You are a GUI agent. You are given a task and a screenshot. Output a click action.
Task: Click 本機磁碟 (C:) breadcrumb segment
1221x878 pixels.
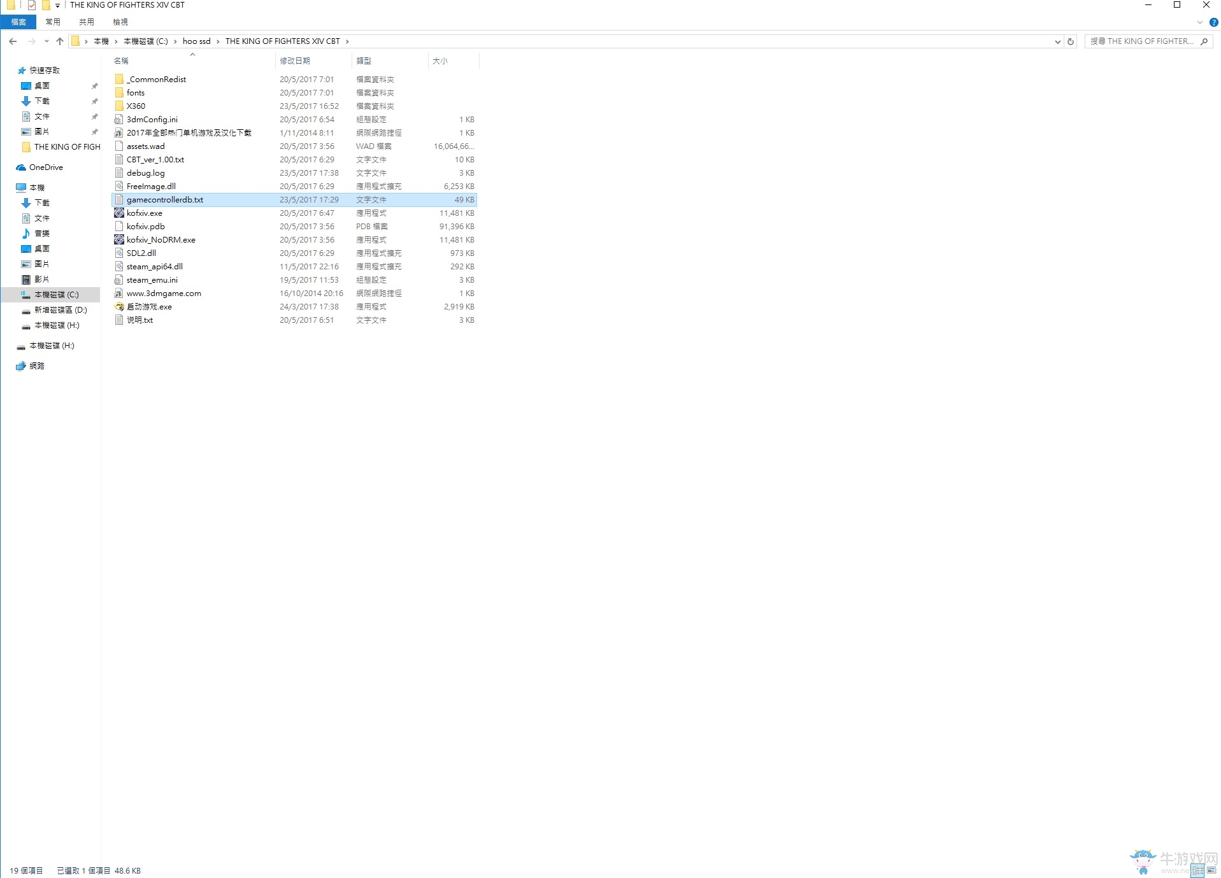[146, 41]
